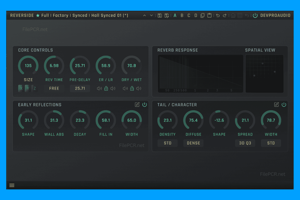This screenshot has width=300, height=200.
Task: Click the REVERSIDE plugin title
Action: (x=22, y=15)
